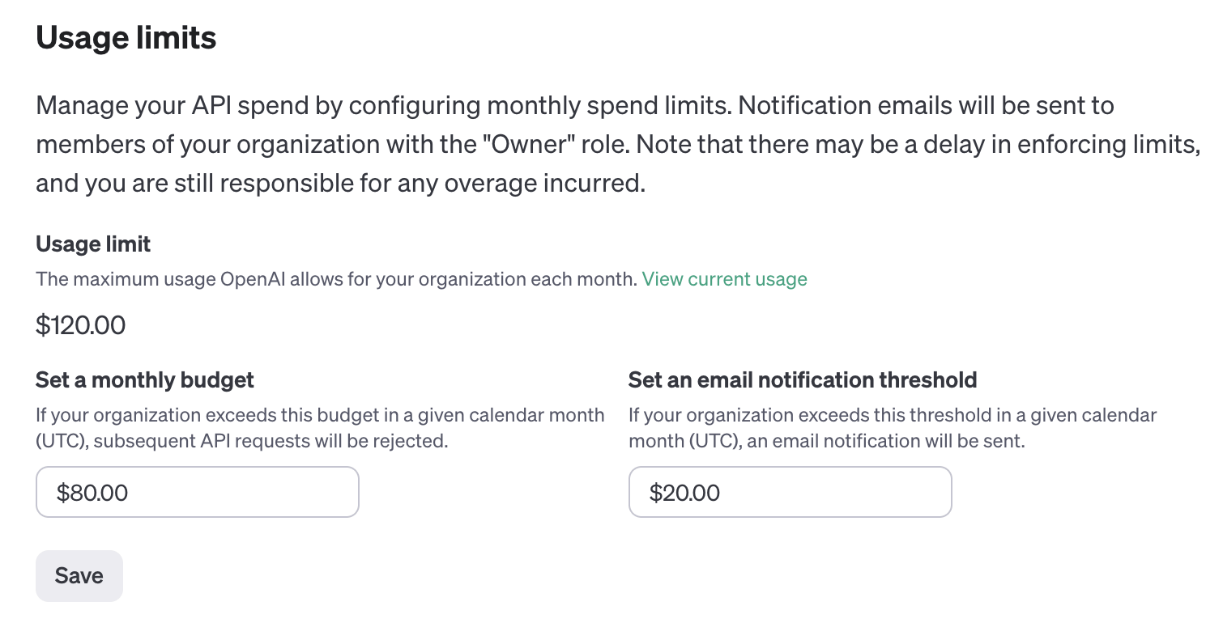Click the Usage limit section subheading
This screenshot has width=1223, height=623.
[93, 244]
